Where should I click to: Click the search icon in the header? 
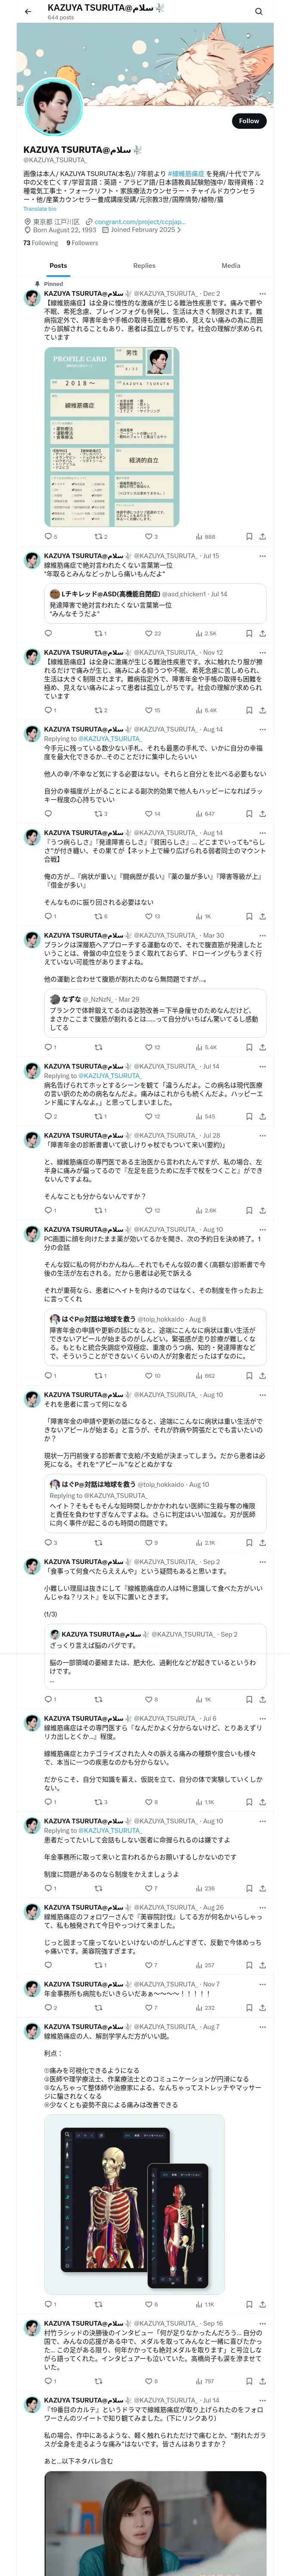pos(259,11)
